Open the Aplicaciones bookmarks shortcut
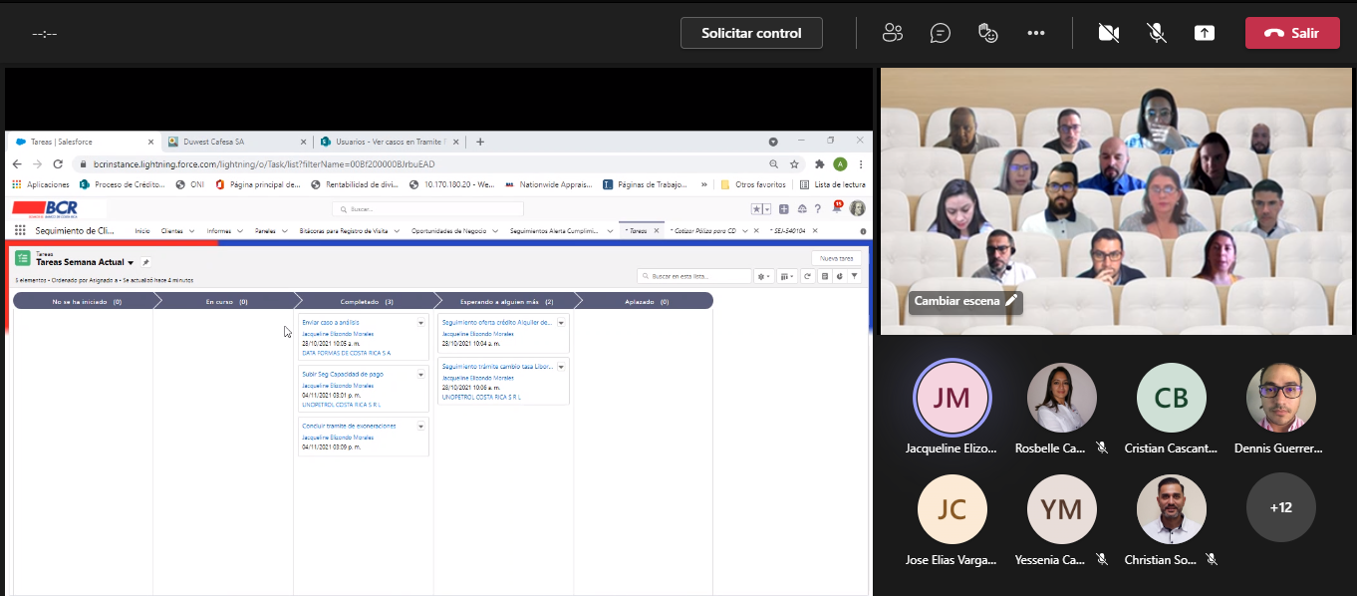 [x=41, y=184]
